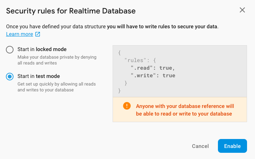Close the security rules dialog
The height and width of the screenshot is (159, 255).
(242, 10)
